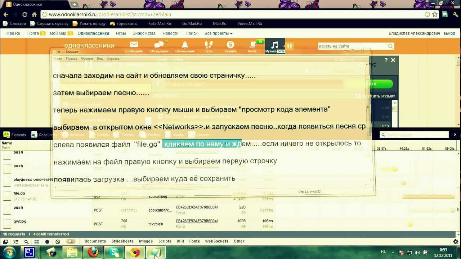This screenshot has width=461, height=259.
Task: Open the Справка menu in Notepad
Action: point(113,58)
